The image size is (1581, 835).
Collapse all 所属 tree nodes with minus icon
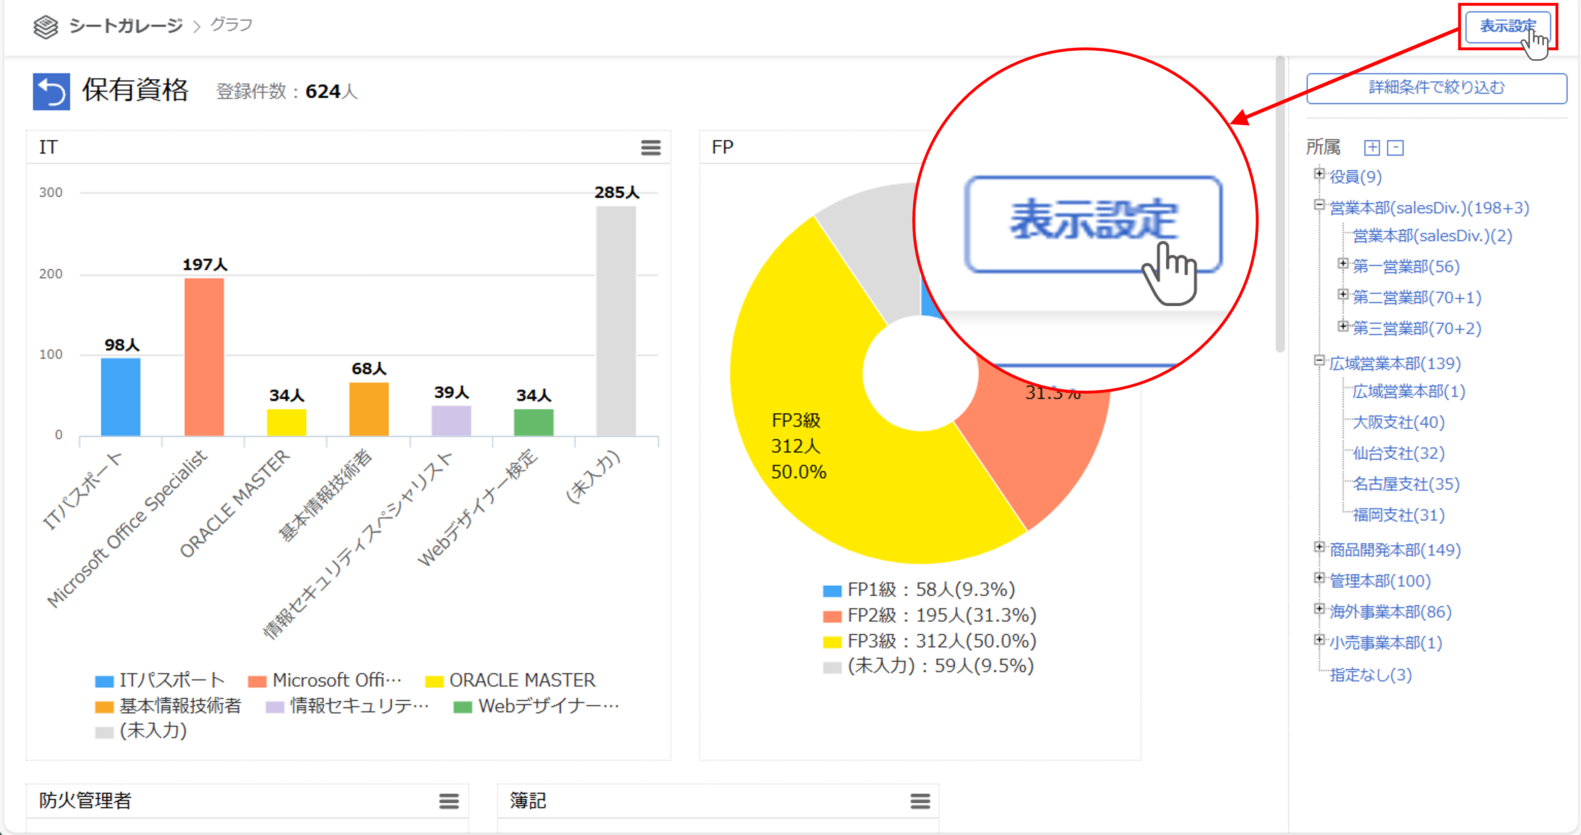click(1395, 147)
